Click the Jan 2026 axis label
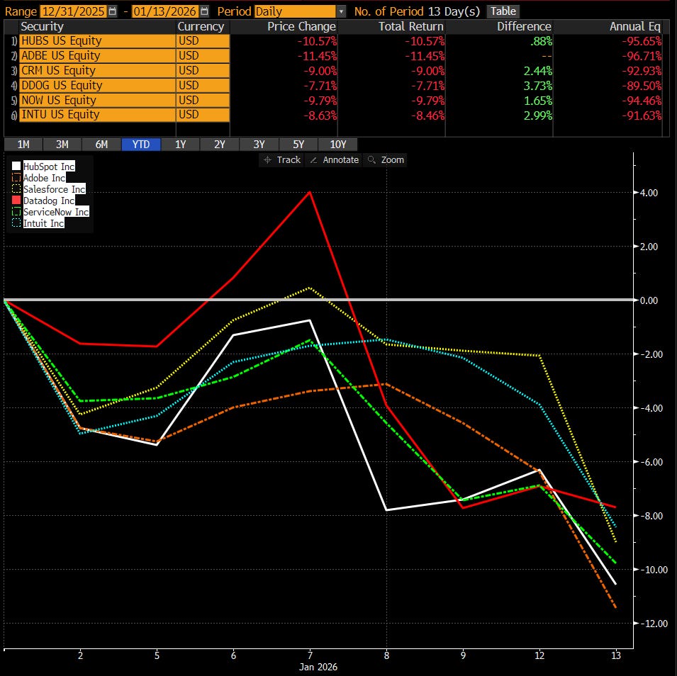 coord(318,667)
